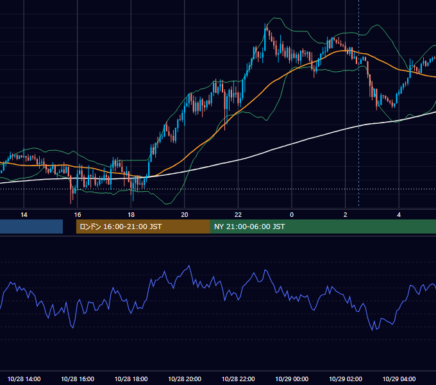Image resolution: width=436 pixels, height=385 pixels.
Task: Click the hour label 0 on price chart axis
Action: pyautogui.click(x=292, y=215)
